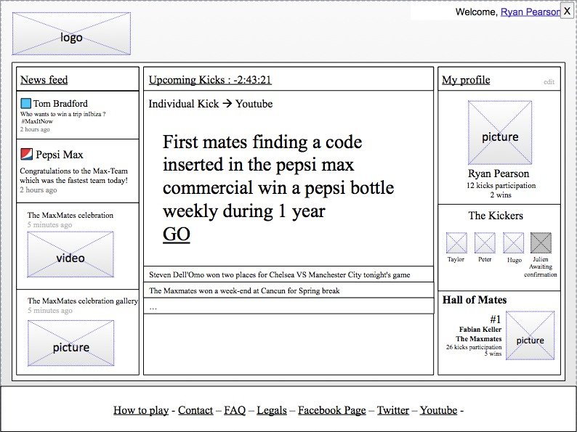Open the FAQ footer link
The height and width of the screenshot is (432, 577).
(235, 410)
